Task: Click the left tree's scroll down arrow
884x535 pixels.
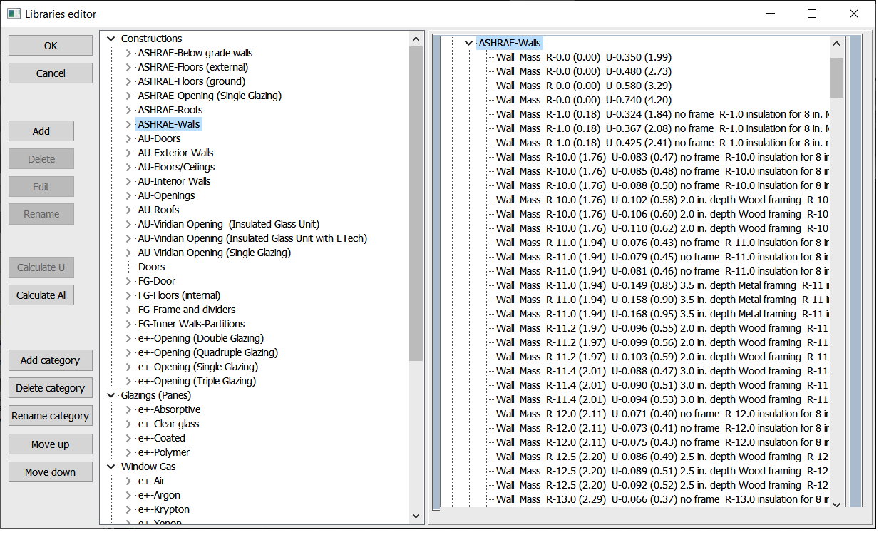Action: pos(416,515)
